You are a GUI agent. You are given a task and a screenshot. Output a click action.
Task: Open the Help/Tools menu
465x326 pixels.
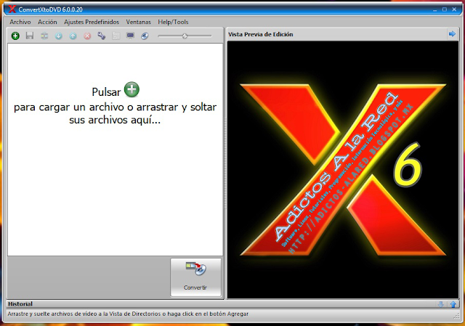click(173, 22)
